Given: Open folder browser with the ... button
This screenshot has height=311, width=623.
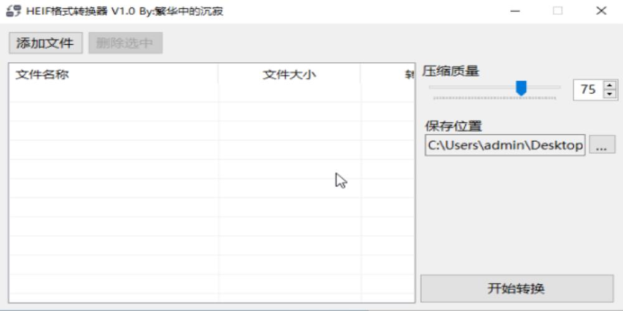Looking at the screenshot, I should point(602,145).
